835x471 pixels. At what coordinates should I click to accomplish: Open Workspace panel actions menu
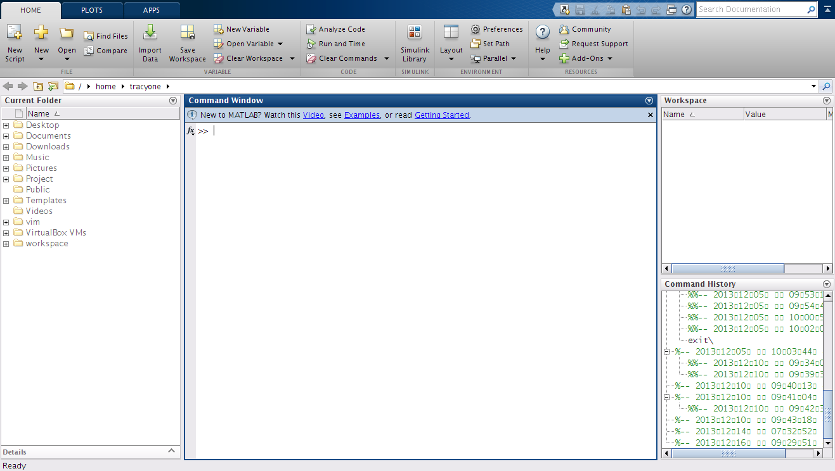(x=827, y=101)
